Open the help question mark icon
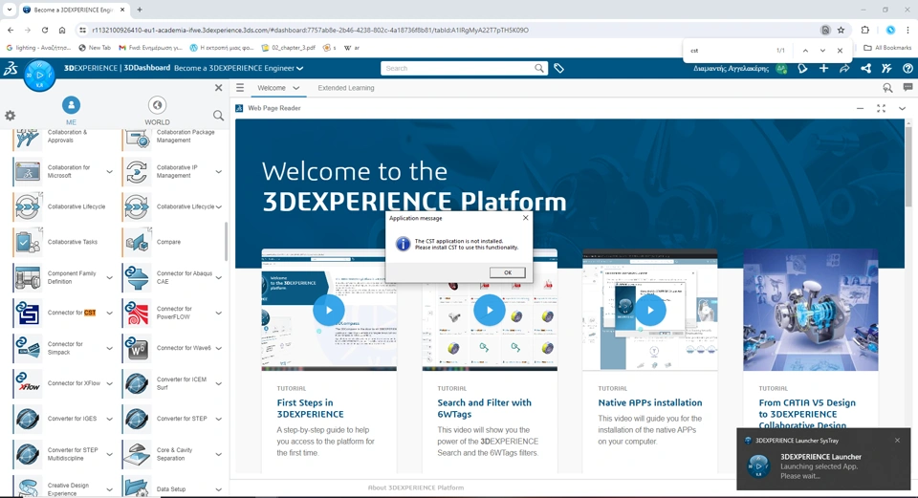This screenshot has height=498, width=918. [x=907, y=69]
